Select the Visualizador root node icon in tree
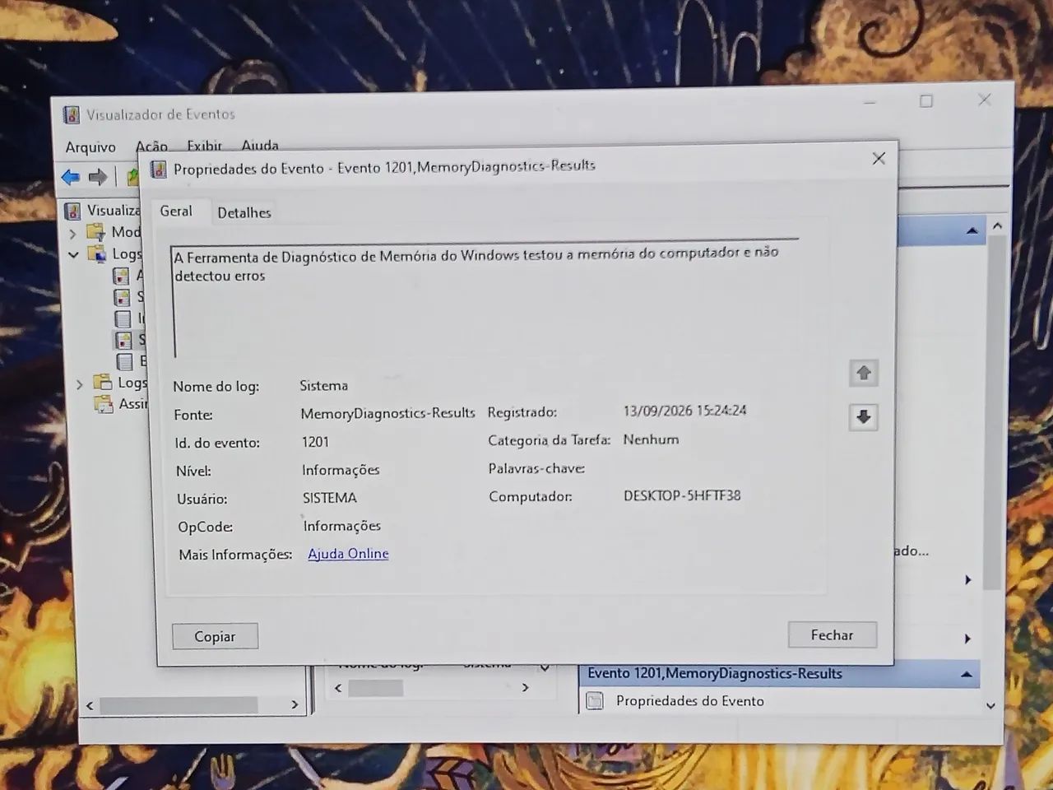The image size is (1053, 790). 73,211
